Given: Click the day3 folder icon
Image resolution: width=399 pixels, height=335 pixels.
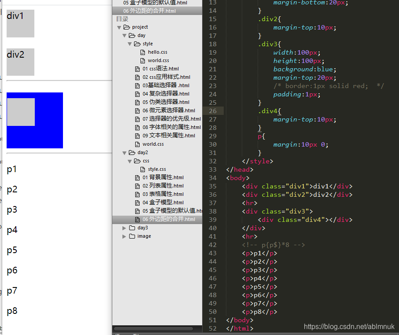Looking at the screenshot, I should (x=132, y=228).
